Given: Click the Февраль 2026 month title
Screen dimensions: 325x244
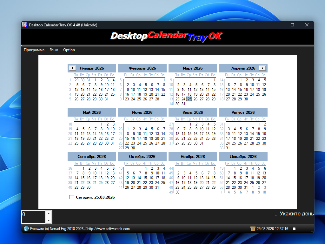Looking at the screenshot, I should click(x=142, y=68).
